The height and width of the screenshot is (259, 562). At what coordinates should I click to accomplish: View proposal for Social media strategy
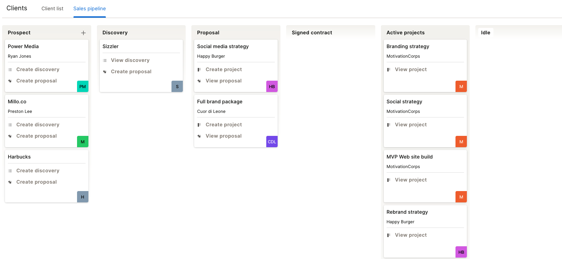pos(223,81)
